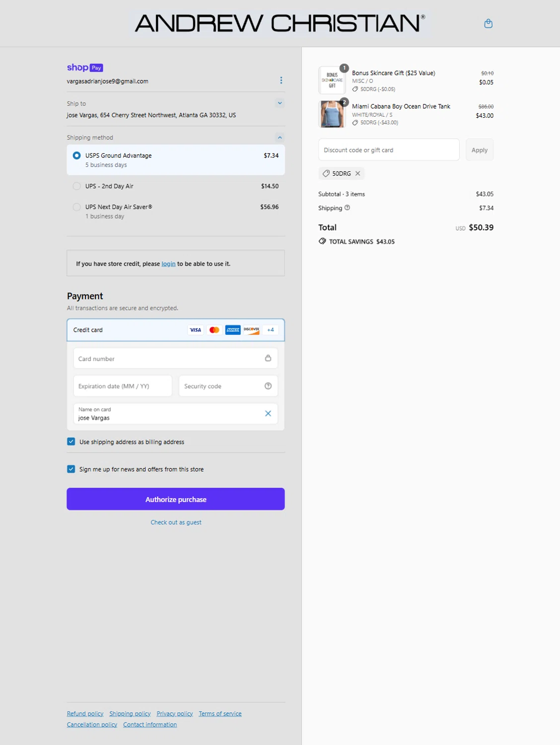
Task: Click the Mastercard icon
Action: (x=214, y=330)
